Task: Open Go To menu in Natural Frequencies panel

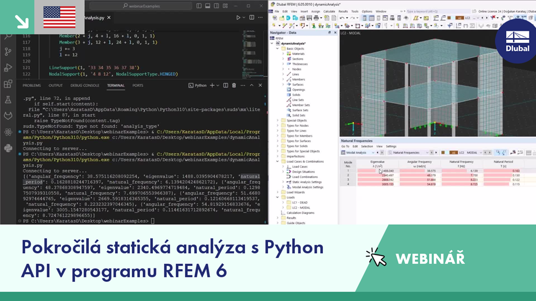Action: coord(345,146)
